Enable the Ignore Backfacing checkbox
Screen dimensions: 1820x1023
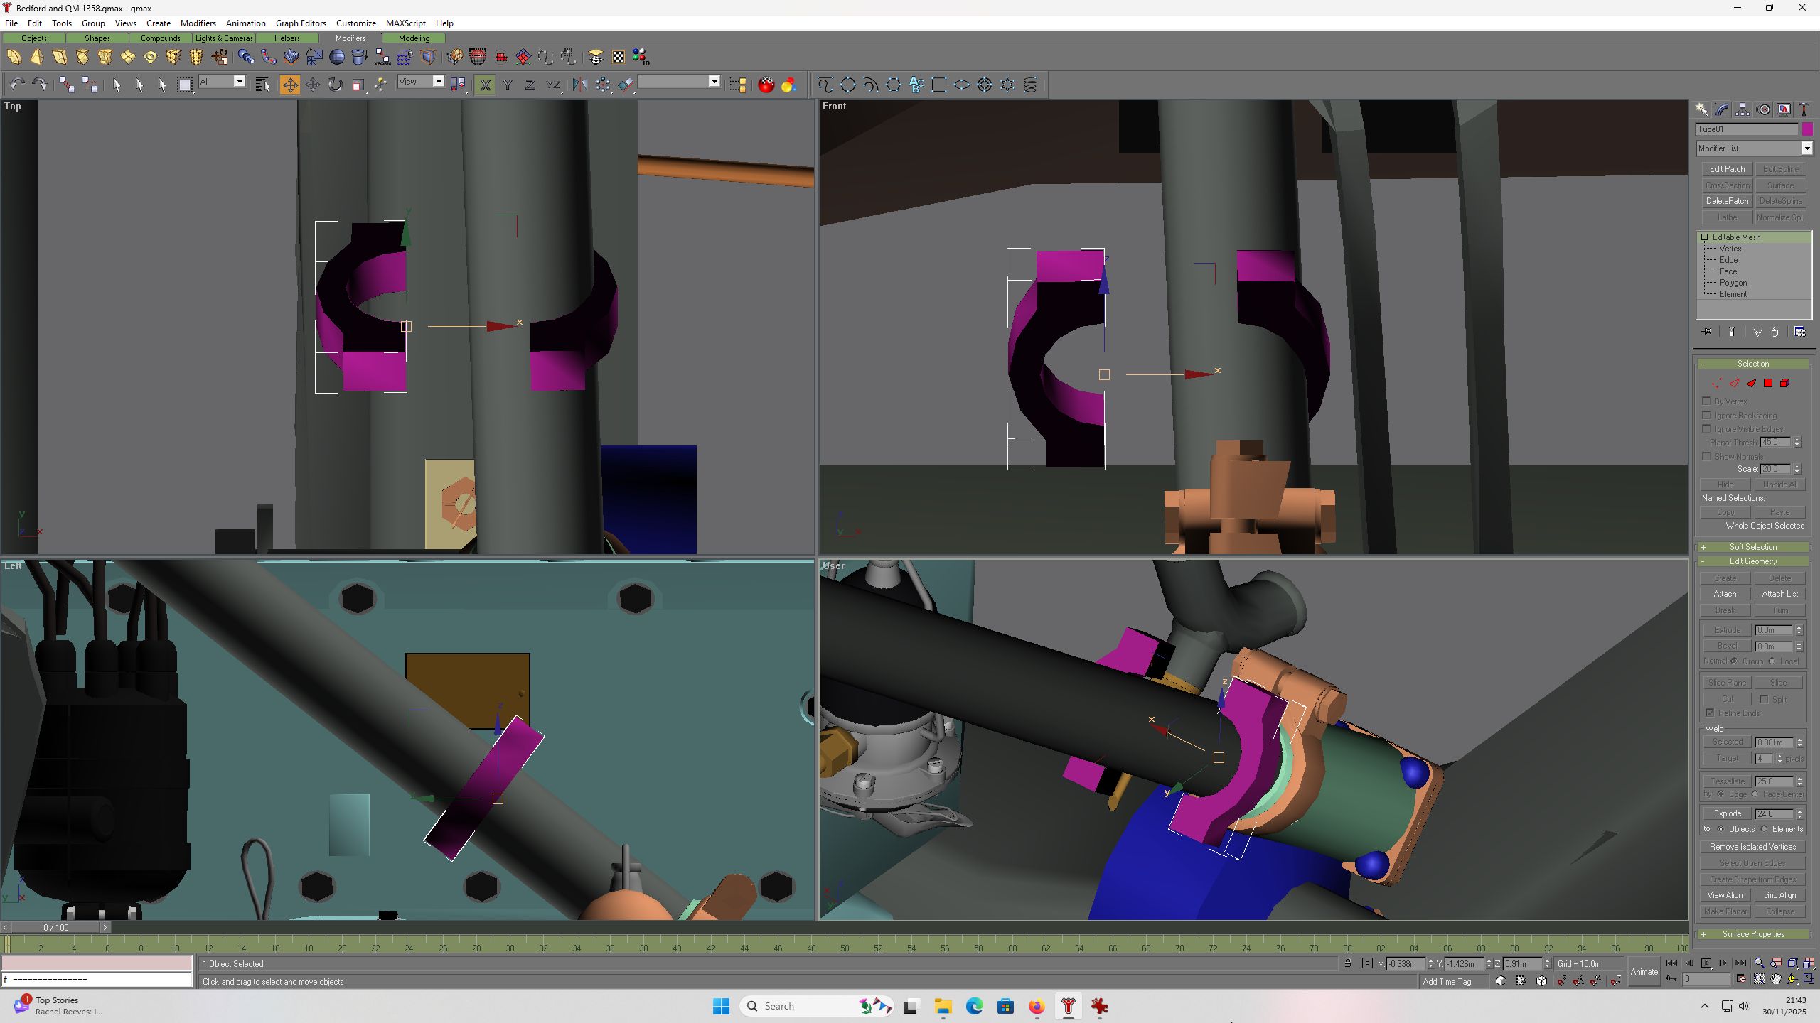click(x=1707, y=415)
